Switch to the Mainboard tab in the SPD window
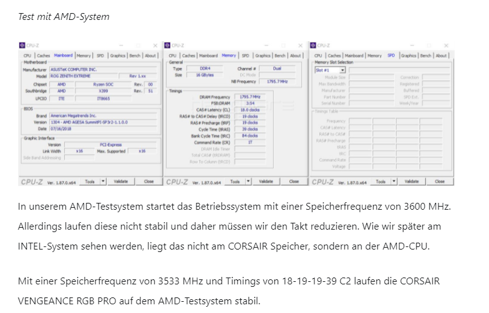This screenshot has height=313, width=489. (x=354, y=56)
